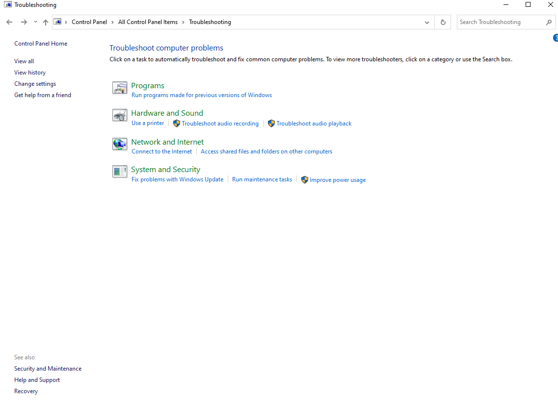
Task: Click the Hardware and Sound category icon
Action: (120, 115)
